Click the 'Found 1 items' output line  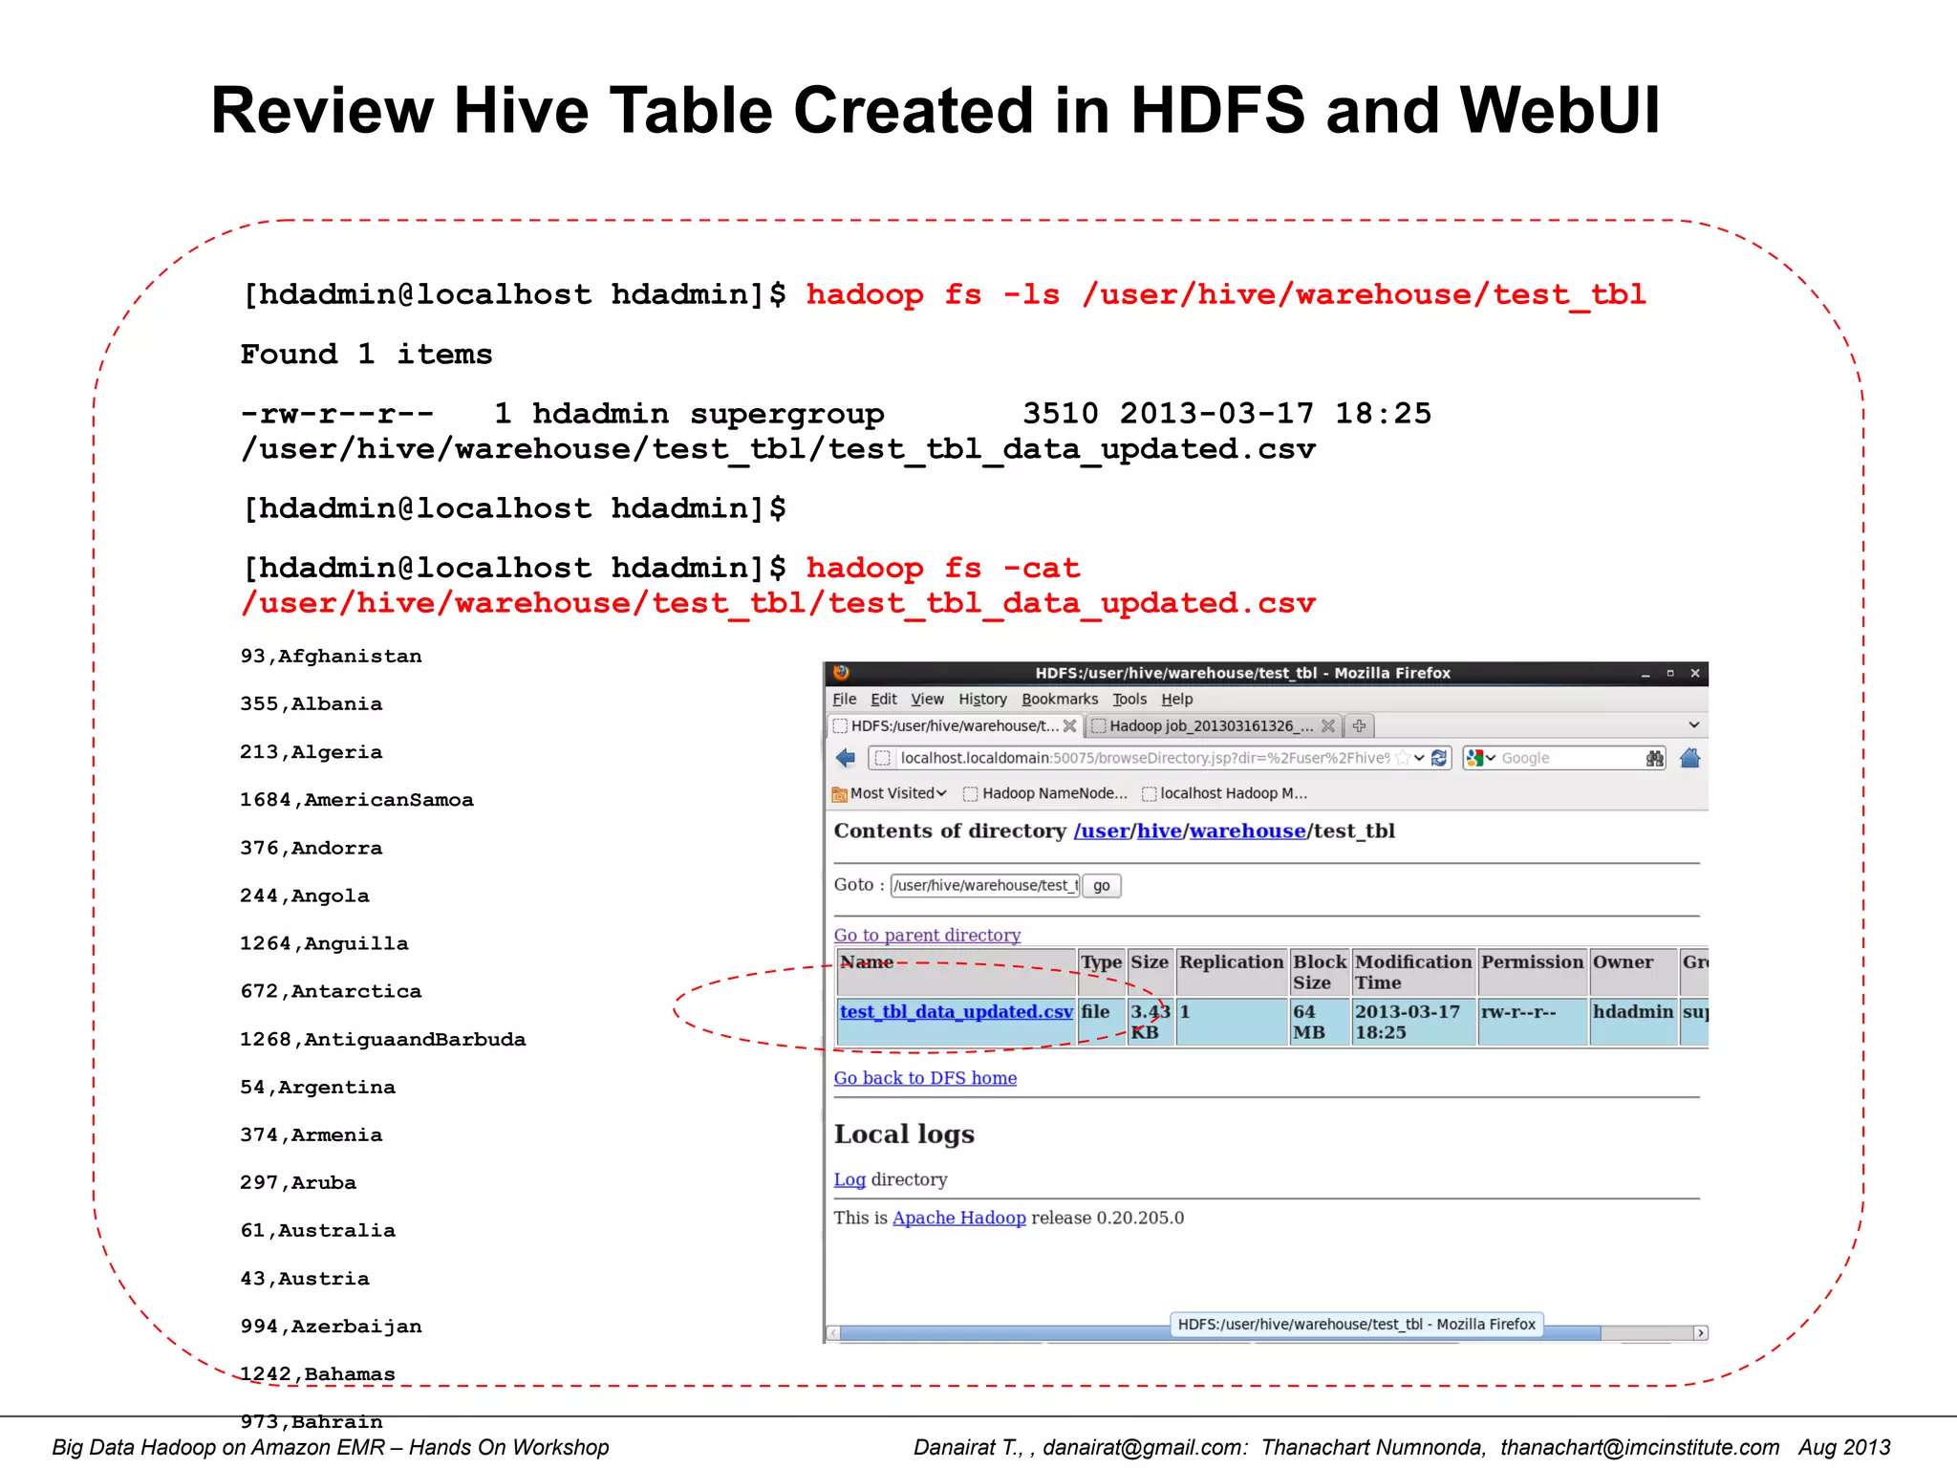[366, 356]
